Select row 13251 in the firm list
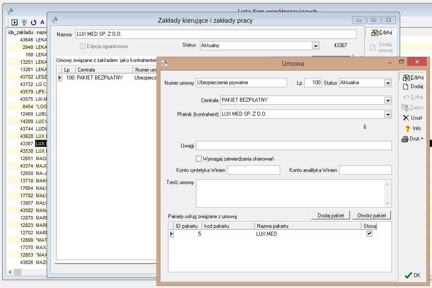This screenshot has width=432, height=288. (27, 62)
